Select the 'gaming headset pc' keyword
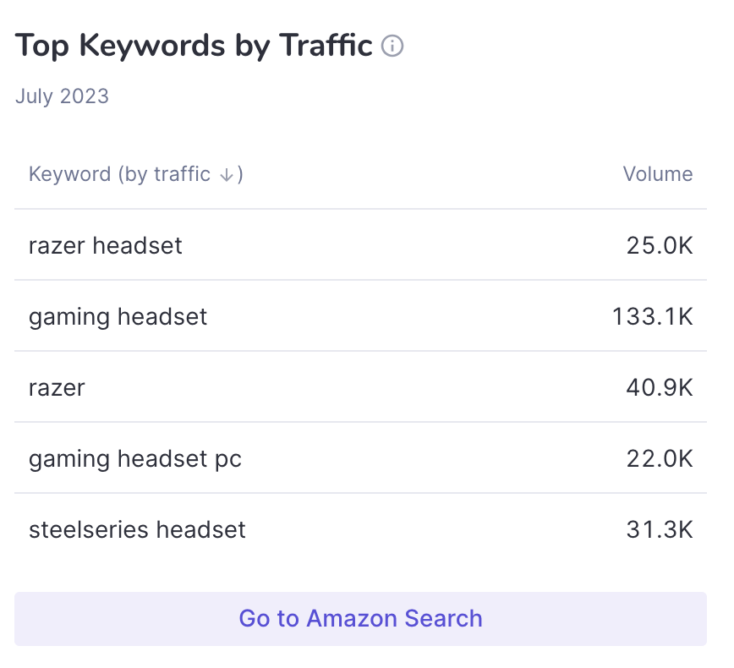The height and width of the screenshot is (668, 734). point(135,459)
